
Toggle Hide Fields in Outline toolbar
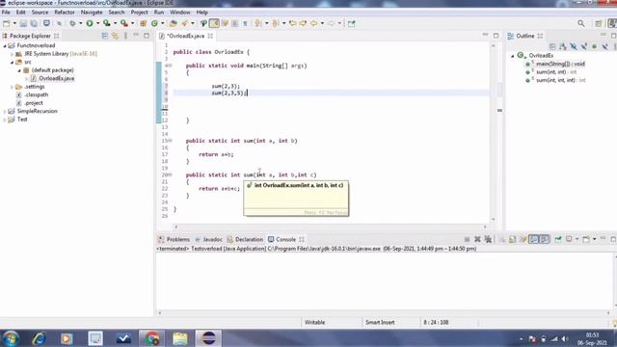[x=574, y=46]
